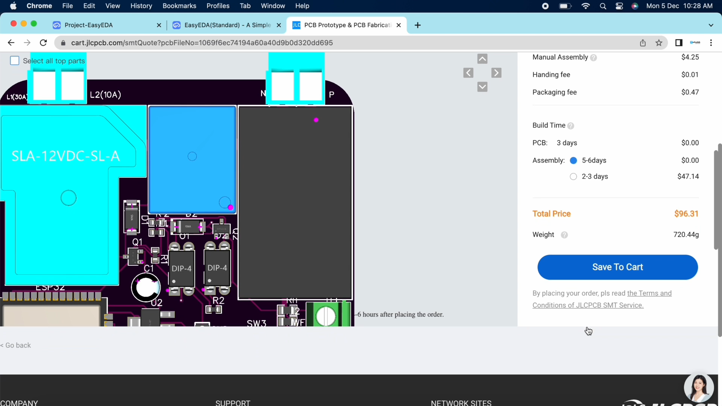722x406 pixels.
Task: Open Bookmarks menu
Action: (x=179, y=6)
